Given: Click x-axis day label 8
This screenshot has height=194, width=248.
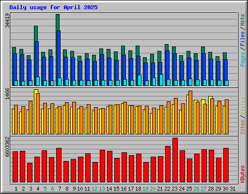Looking at the screenshot, I should pos(67,189).
